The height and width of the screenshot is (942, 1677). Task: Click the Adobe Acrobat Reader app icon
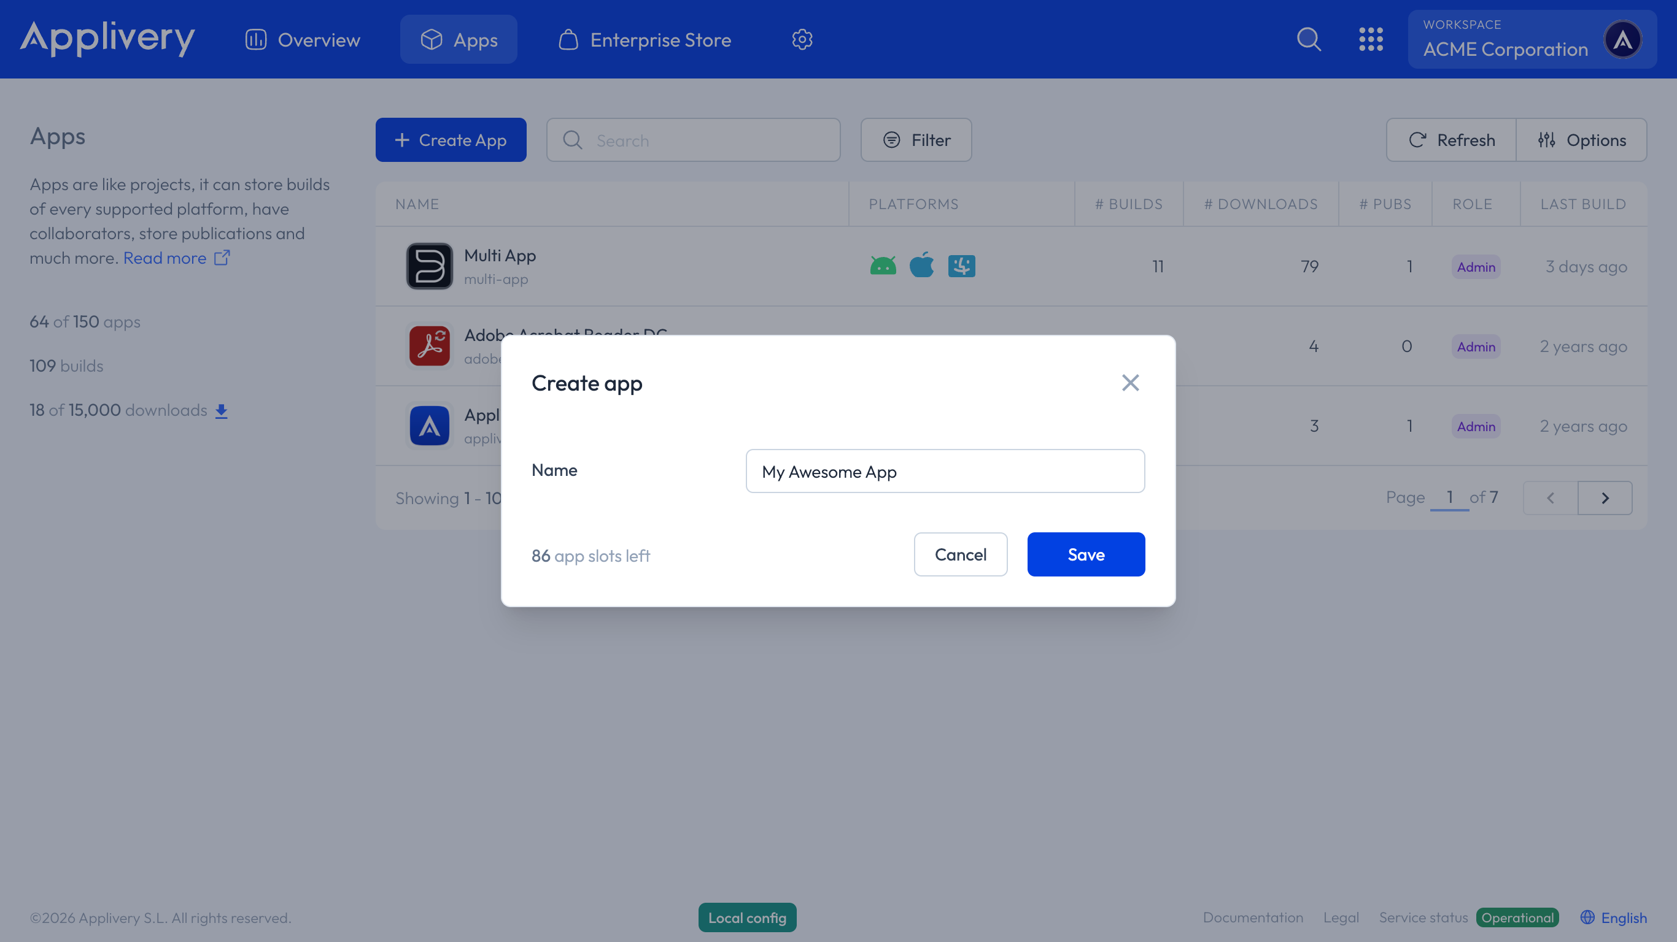click(x=429, y=345)
